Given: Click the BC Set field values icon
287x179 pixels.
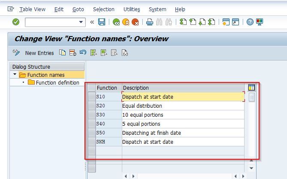Looking at the screenshot, I should coord(125,53).
